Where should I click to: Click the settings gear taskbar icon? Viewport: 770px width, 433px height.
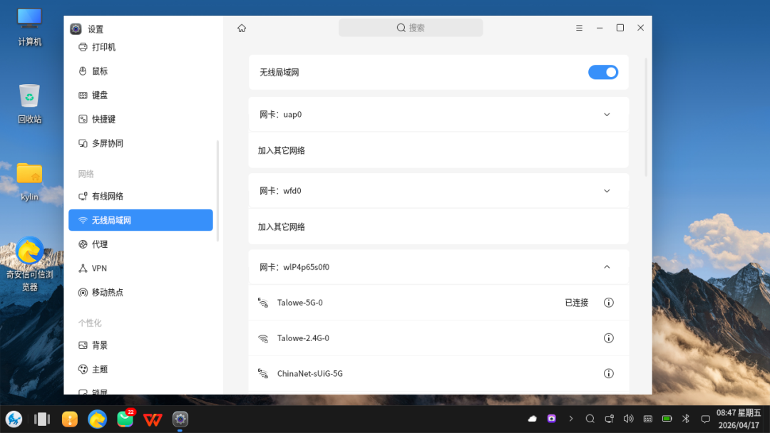(x=180, y=419)
